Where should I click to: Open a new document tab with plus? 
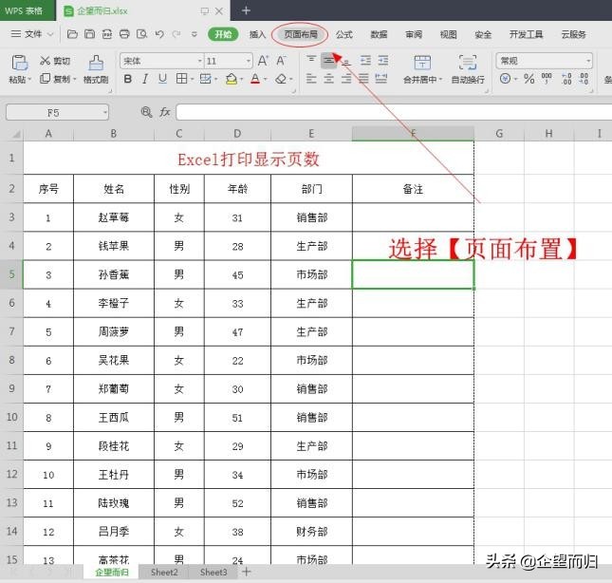246,10
